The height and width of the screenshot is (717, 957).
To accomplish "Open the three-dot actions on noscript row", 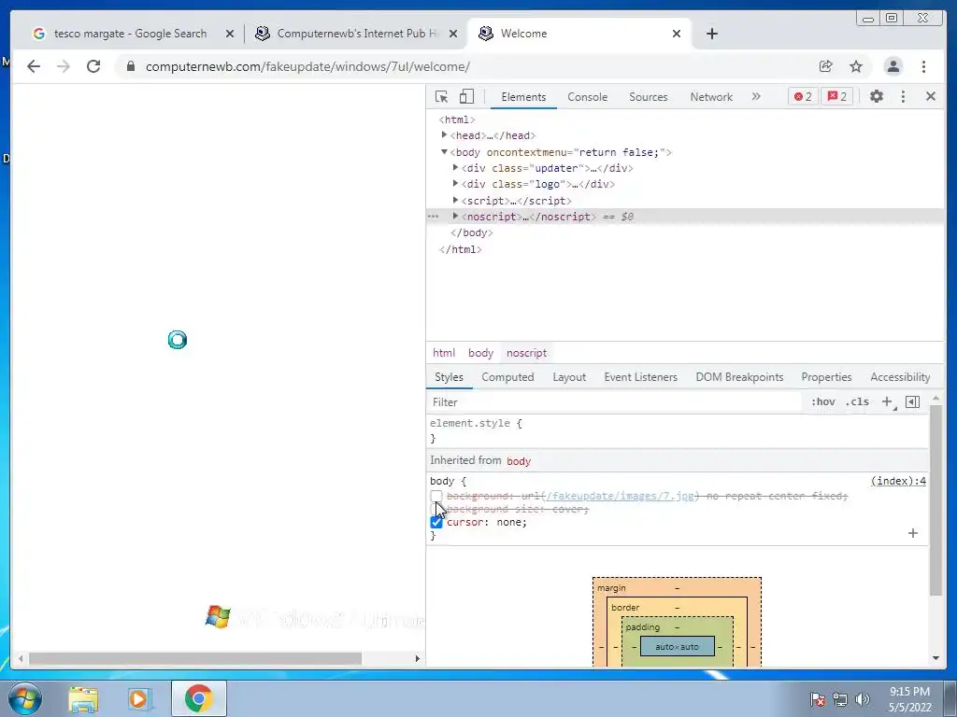I will click(x=433, y=217).
